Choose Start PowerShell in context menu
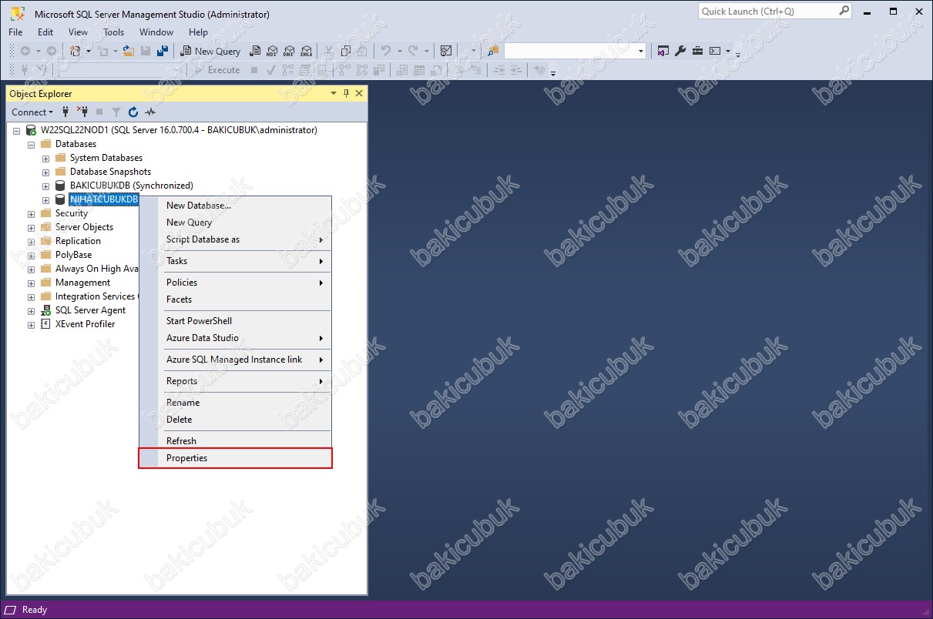Image resolution: width=933 pixels, height=619 pixels. pos(235,321)
